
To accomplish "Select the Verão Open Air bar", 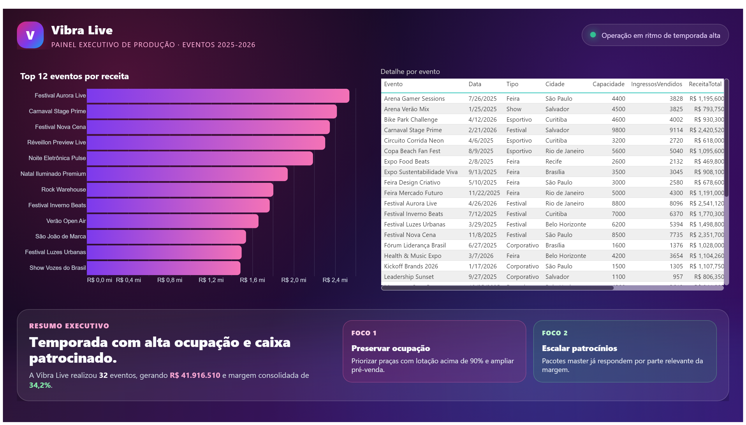I will point(173,221).
